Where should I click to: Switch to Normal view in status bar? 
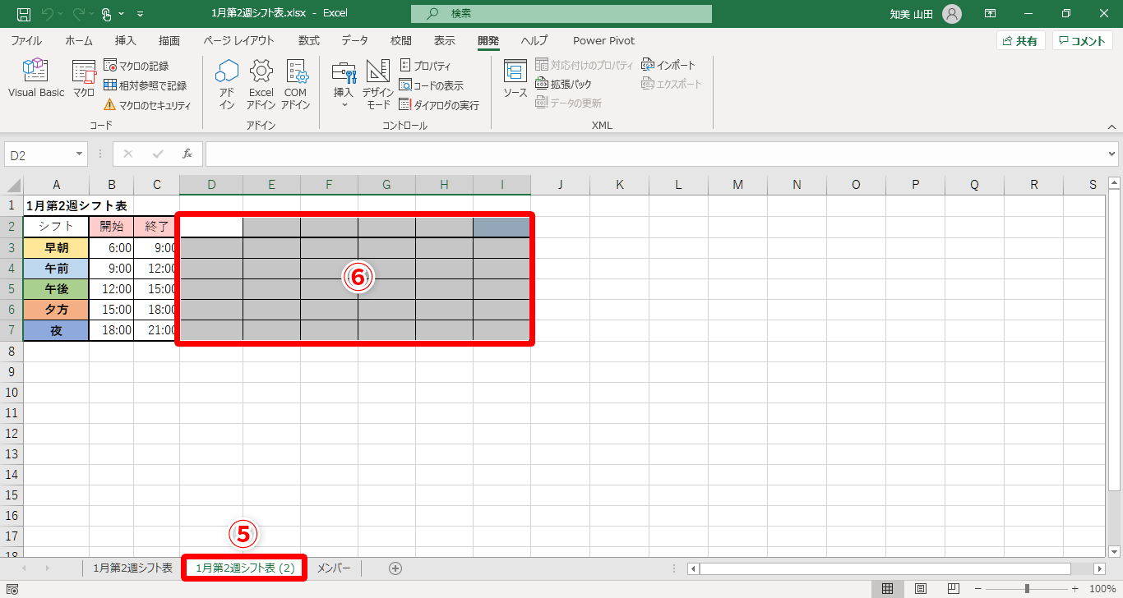coord(888,589)
